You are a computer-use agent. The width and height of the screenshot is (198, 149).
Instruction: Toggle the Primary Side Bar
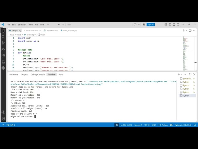170,25
